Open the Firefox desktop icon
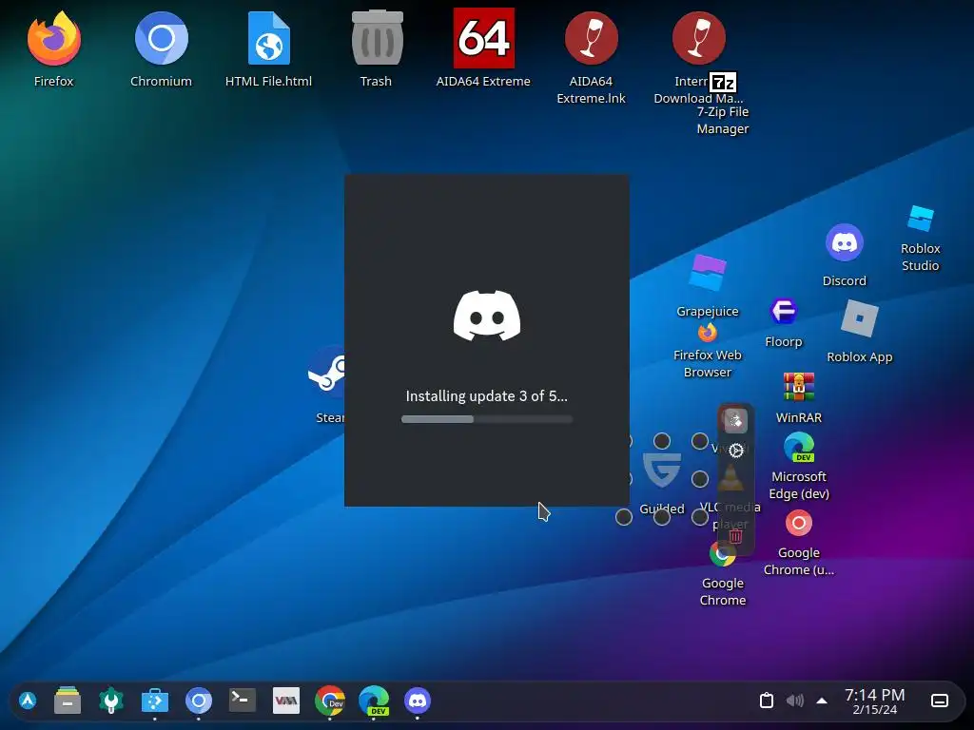Screen dimensions: 974x730 pos(54,38)
